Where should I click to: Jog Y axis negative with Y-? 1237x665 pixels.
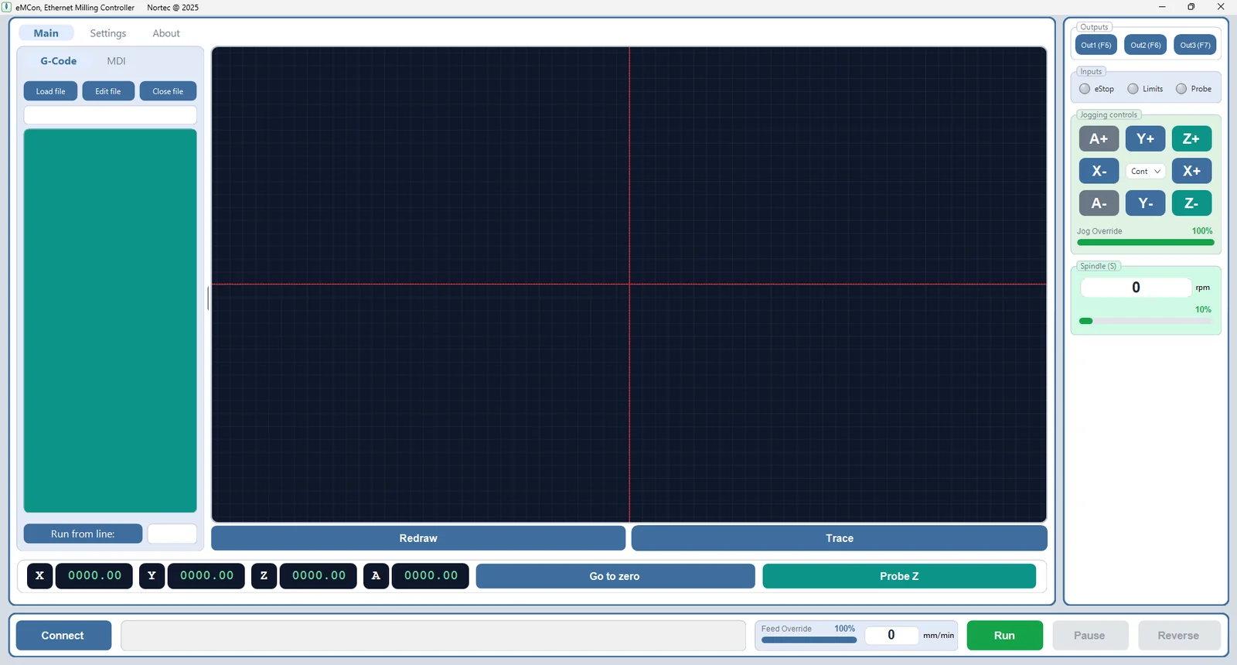coord(1145,203)
